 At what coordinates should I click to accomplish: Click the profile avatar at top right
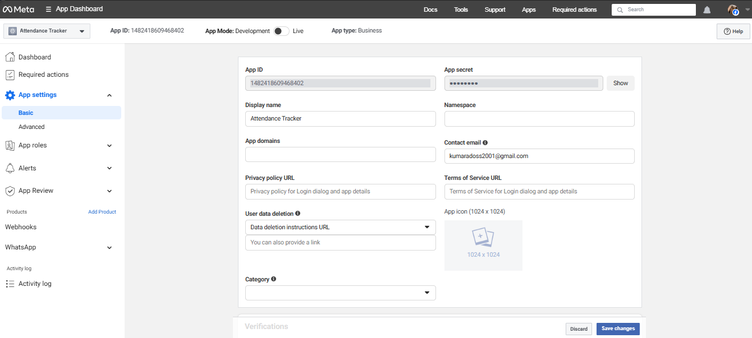[733, 9]
